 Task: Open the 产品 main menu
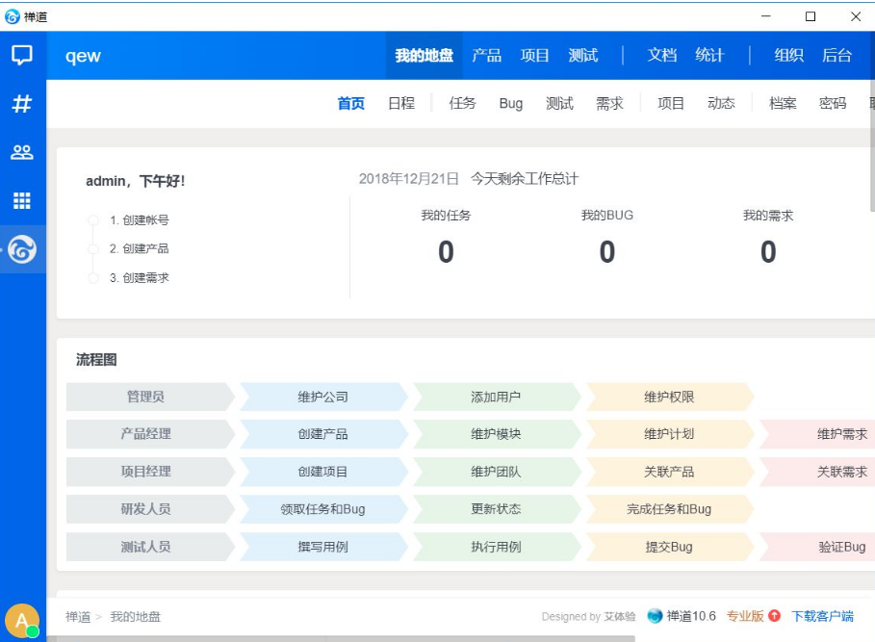(487, 55)
